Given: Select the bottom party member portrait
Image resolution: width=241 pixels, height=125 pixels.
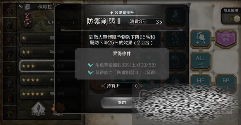Looking at the screenshot, I should tap(10, 113).
